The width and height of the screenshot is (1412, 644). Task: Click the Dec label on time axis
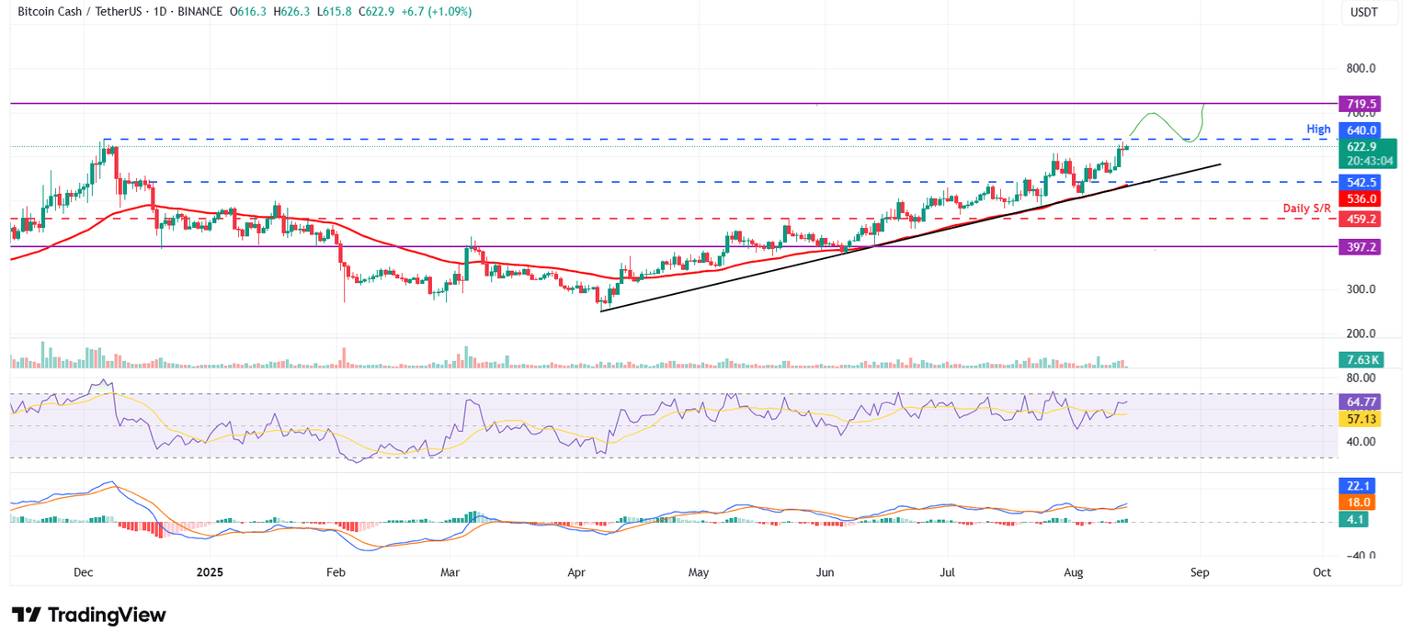click(83, 572)
